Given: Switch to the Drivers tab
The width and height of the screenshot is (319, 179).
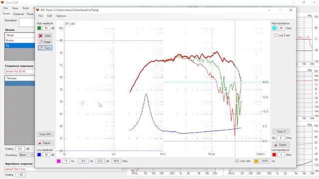Looking at the screenshot, I should 6,13.
